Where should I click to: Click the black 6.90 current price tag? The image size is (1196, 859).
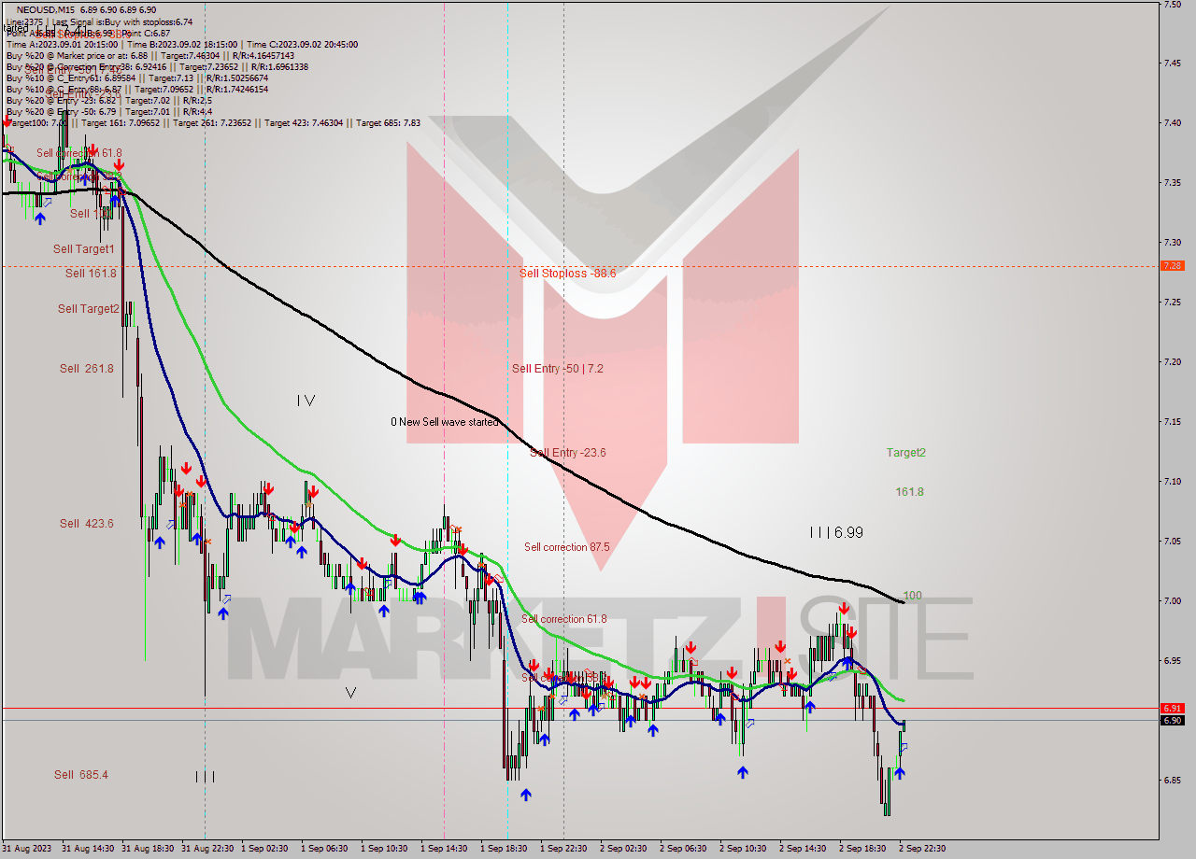pos(1172,720)
